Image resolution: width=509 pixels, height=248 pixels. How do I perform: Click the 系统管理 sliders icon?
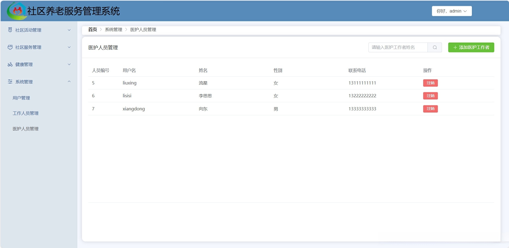pyautogui.click(x=10, y=81)
